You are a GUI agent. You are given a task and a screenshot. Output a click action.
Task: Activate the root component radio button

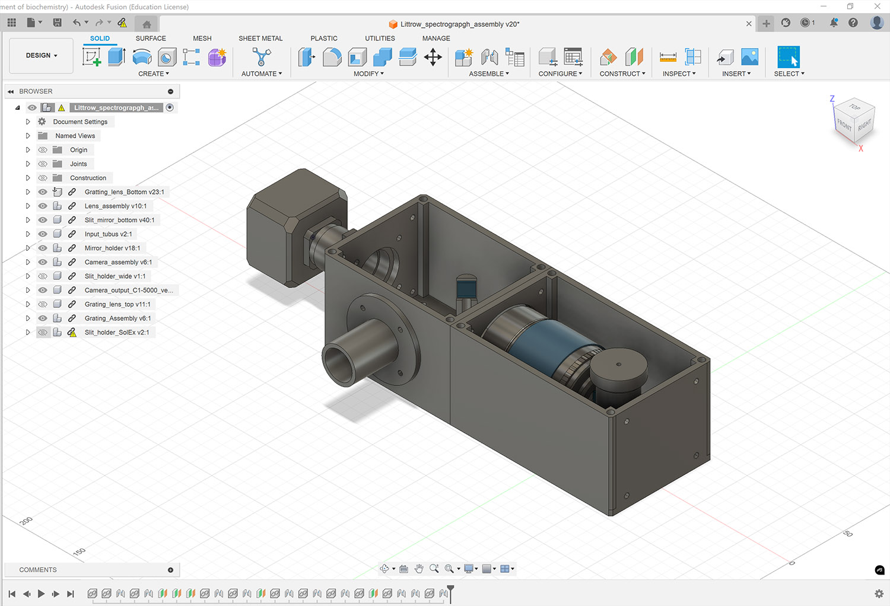click(170, 107)
